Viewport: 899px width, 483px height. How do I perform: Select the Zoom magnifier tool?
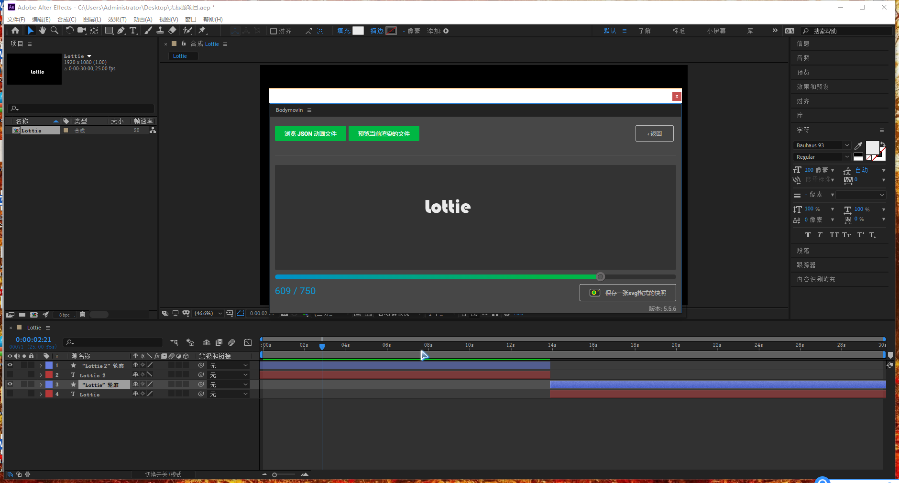[55, 31]
